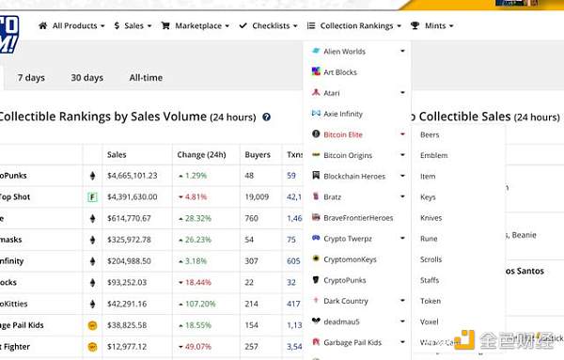The width and height of the screenshot is (564, 360).
Task: Click the Flow blockchain icon on Top Shot row
Action: [x=92, y=196]
